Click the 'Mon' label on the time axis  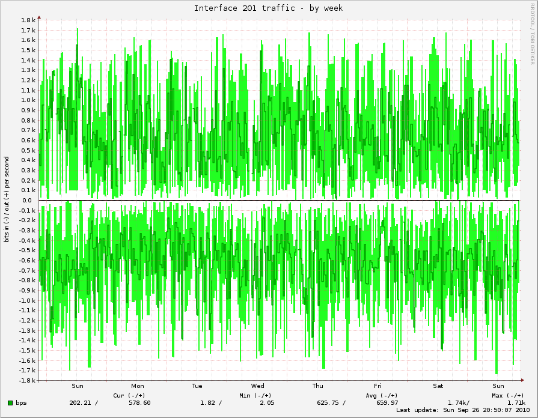pos(138,386)
